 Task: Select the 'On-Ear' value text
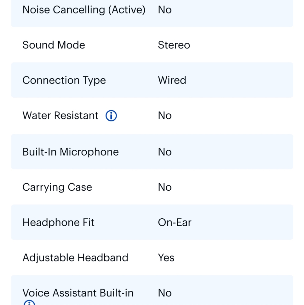(x=175, y=222)
